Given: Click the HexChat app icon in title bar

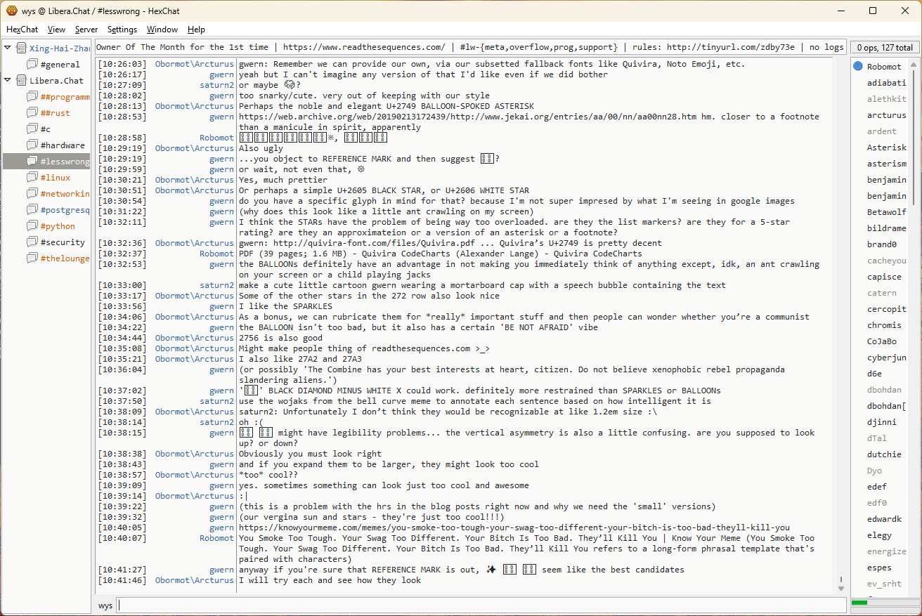Looking at the screenshot, I should click(x=12, y=11).
